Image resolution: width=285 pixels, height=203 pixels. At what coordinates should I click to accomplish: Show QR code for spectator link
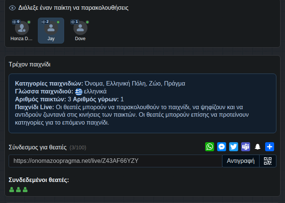[268, 161]
